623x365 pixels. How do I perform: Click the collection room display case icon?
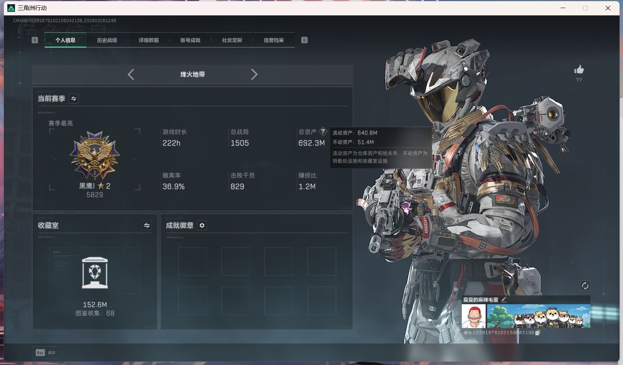pos(95,273)
